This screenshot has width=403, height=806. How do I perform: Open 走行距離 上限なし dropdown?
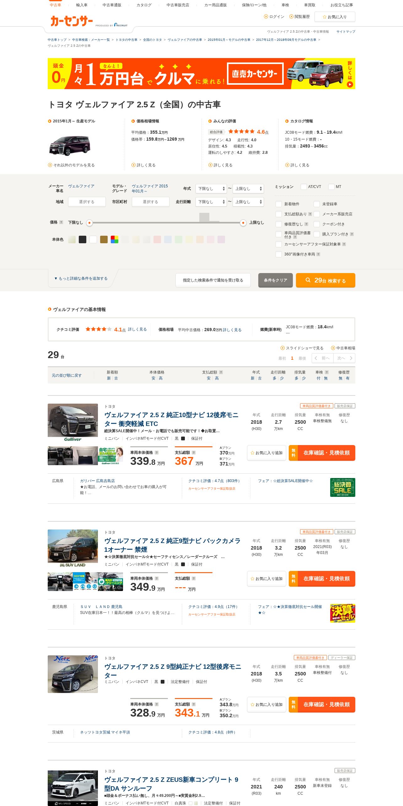[248, 202]
